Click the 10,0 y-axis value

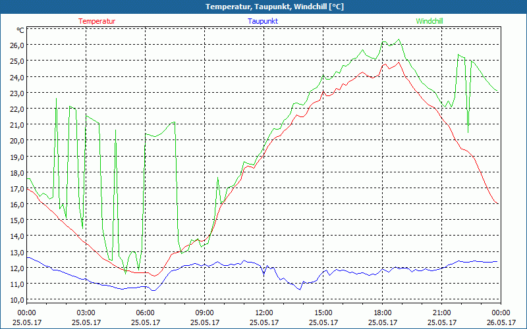17,300
